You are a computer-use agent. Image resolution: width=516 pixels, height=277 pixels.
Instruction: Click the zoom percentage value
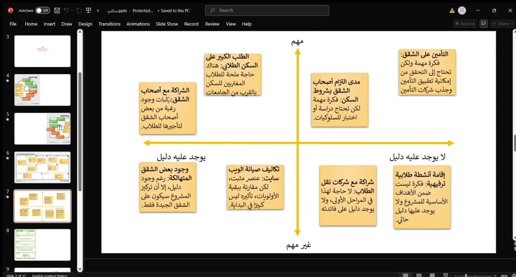[x=504, y=275]
